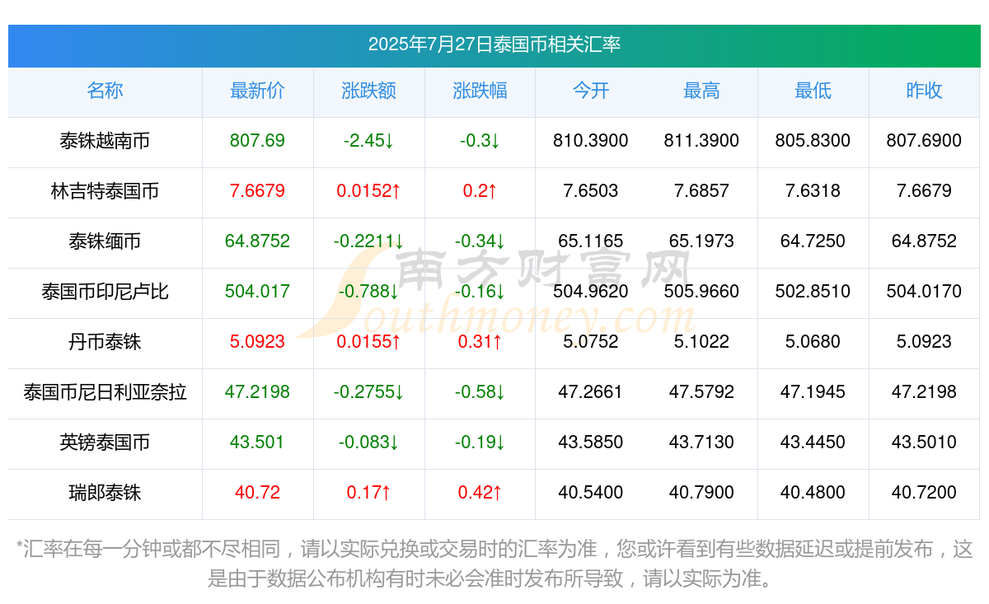Click high value 7.6857

click(x=701, y=191)
